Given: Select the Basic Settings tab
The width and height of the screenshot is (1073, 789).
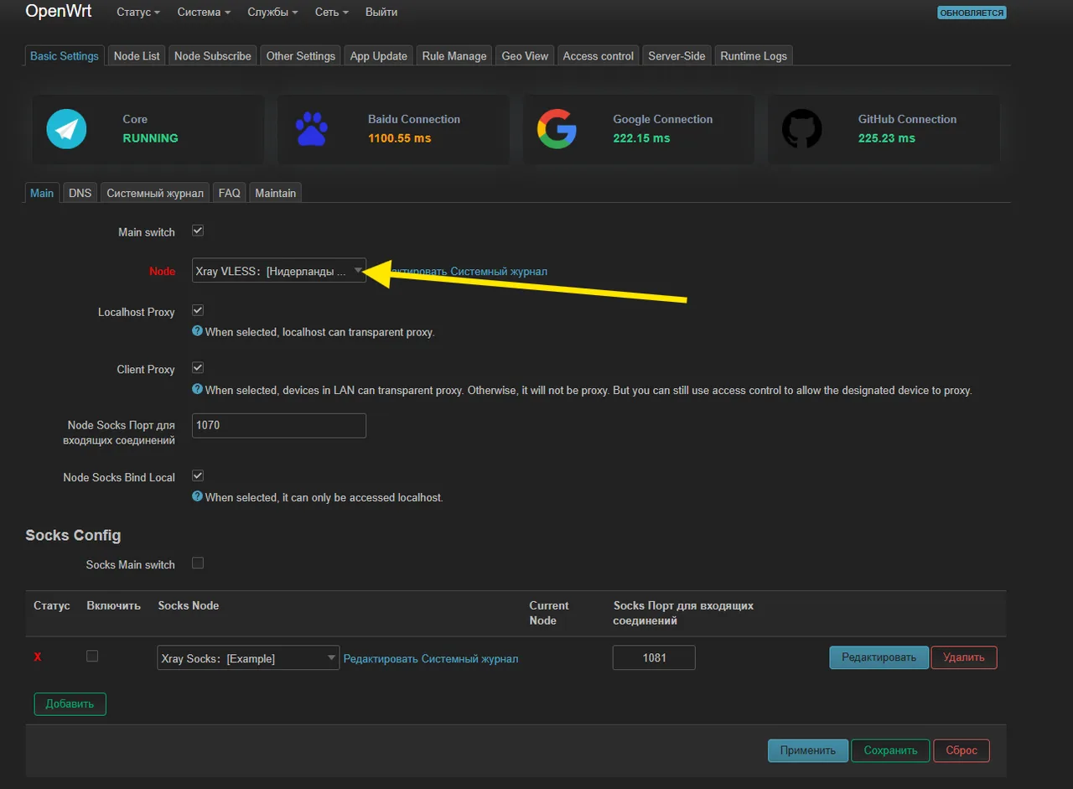Looking at the screenshot, I should 65,55.
